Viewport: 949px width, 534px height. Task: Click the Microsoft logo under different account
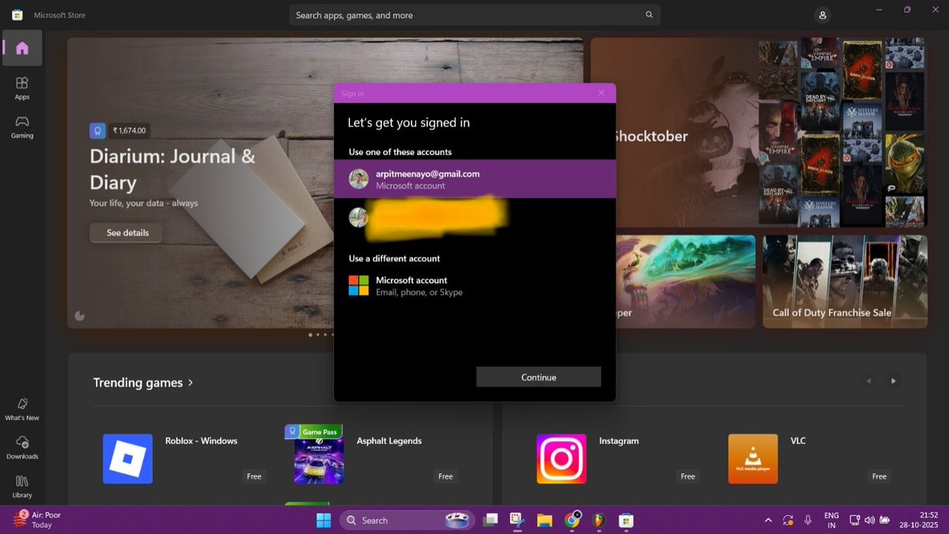coord(358,286)
